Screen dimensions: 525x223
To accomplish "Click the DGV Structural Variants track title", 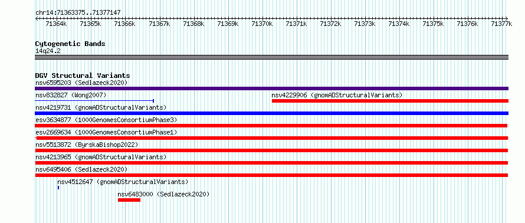I will [x=83, y=76].
